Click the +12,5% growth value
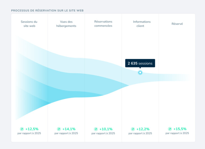The height and width of the screenshot is (149, 205). click(x=32, y=129)
